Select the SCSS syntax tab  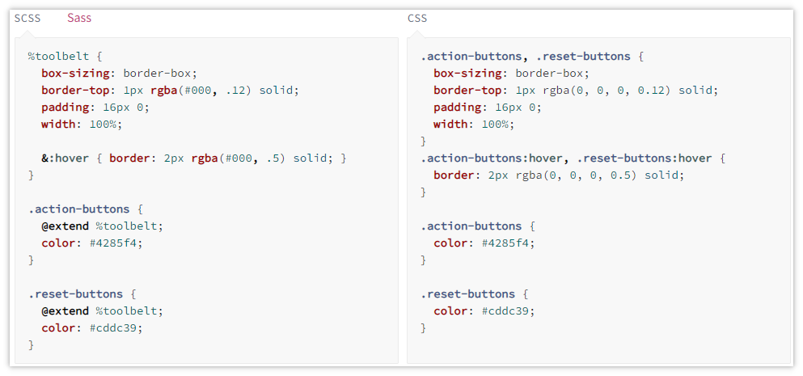tap(27, 18)
